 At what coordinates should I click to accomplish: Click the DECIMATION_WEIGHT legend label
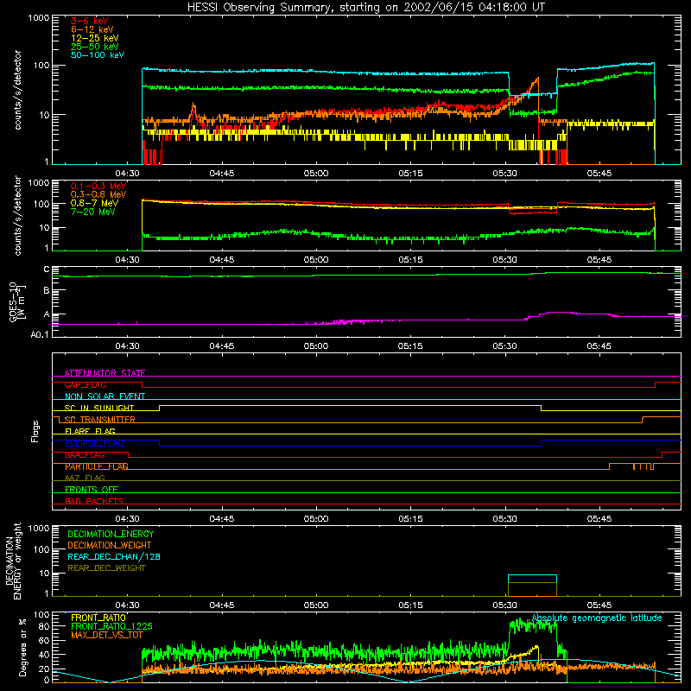tap(110, 545)
